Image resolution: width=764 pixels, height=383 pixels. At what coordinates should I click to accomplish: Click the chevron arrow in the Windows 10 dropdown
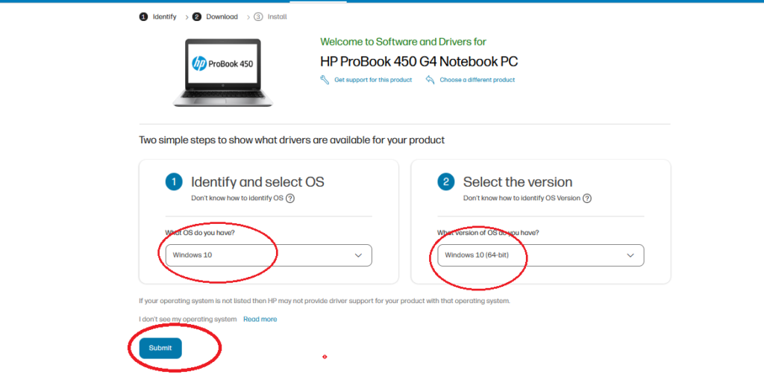point(358,255)
